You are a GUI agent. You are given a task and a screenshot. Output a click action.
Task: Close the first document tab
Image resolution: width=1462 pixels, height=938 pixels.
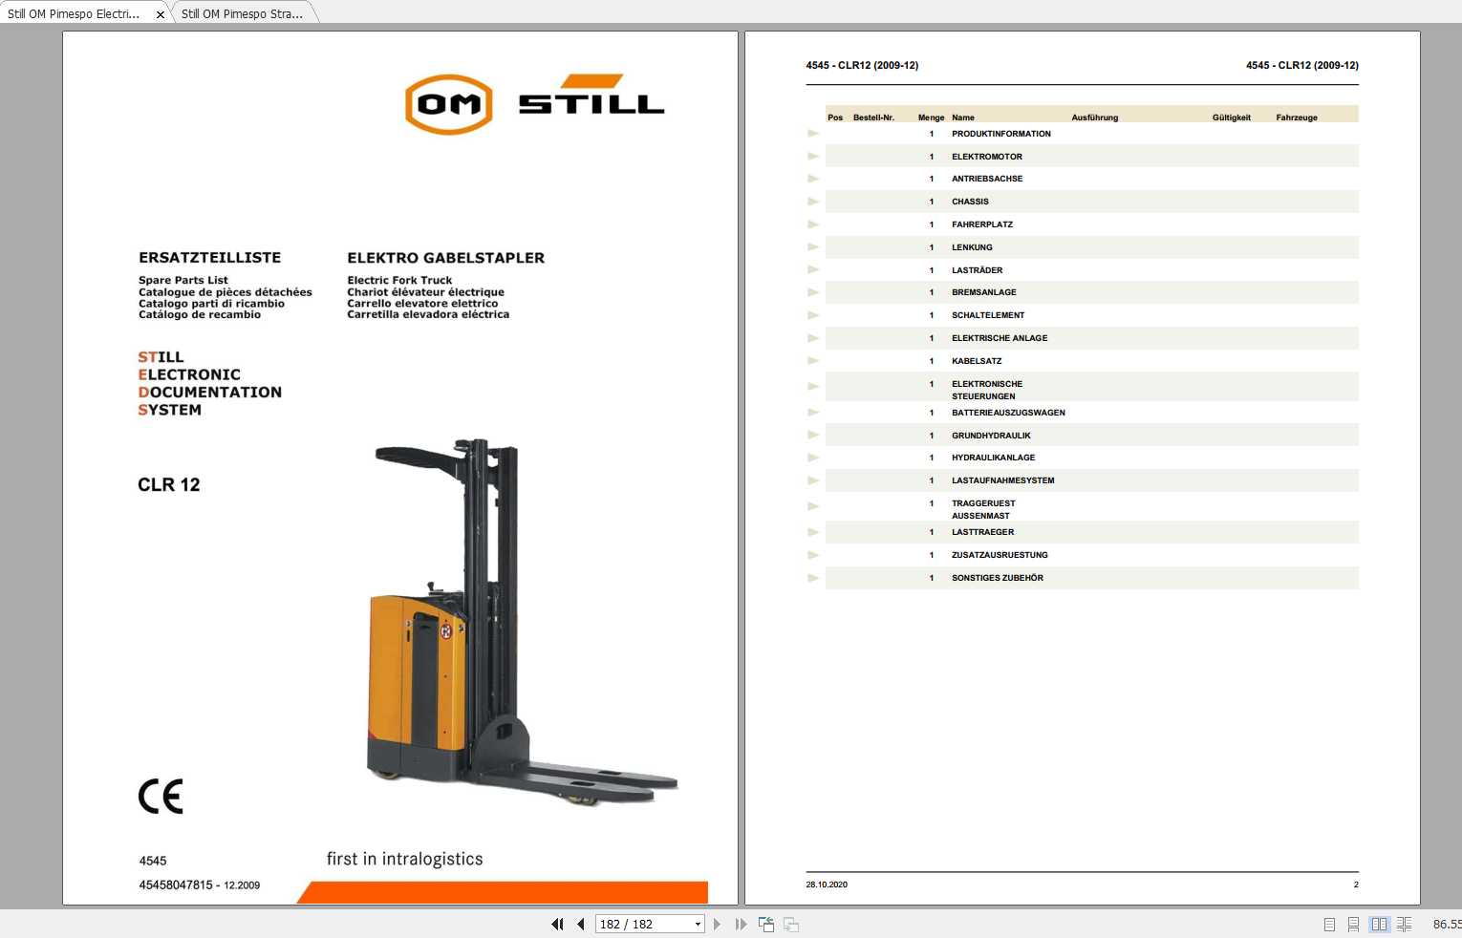click(x=160, y=13)
